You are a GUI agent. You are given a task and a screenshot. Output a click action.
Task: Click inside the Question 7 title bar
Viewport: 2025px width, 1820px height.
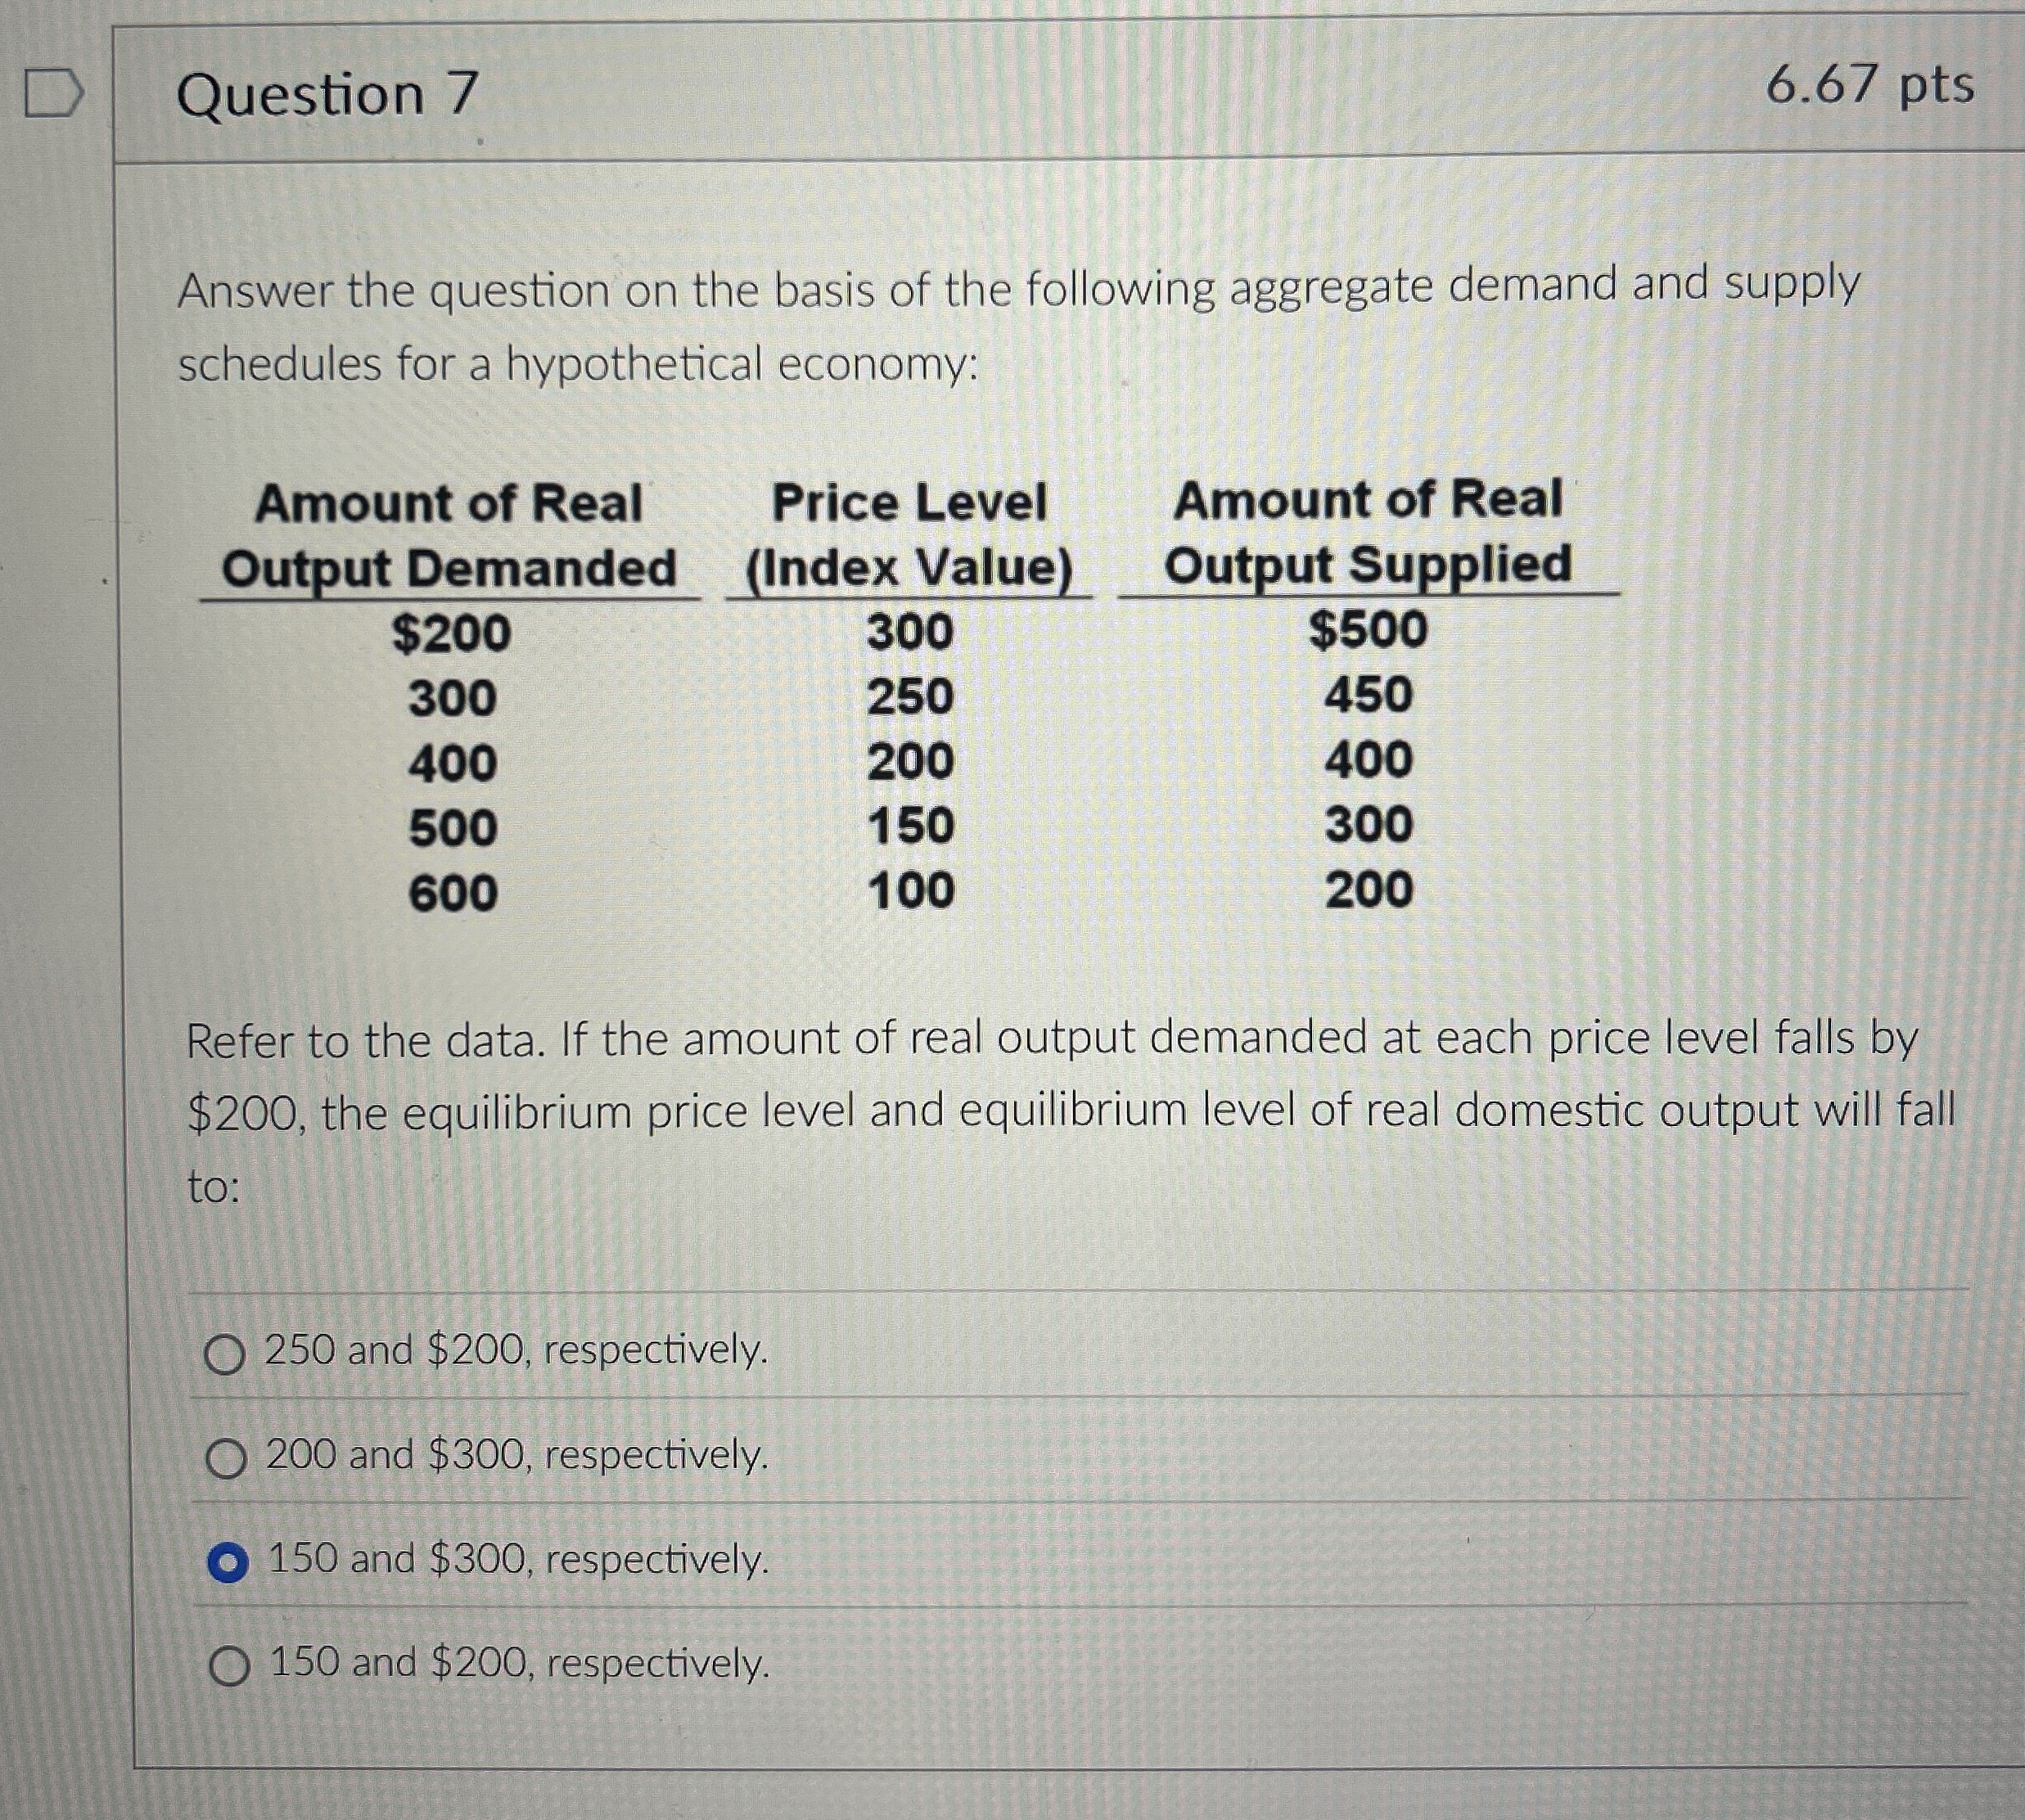point(700,92)
